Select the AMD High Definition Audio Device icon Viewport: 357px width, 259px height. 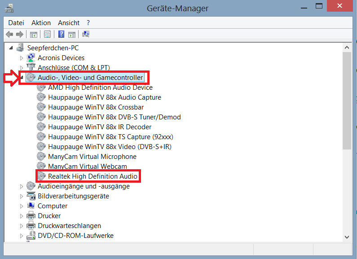(x=41, y=88)
